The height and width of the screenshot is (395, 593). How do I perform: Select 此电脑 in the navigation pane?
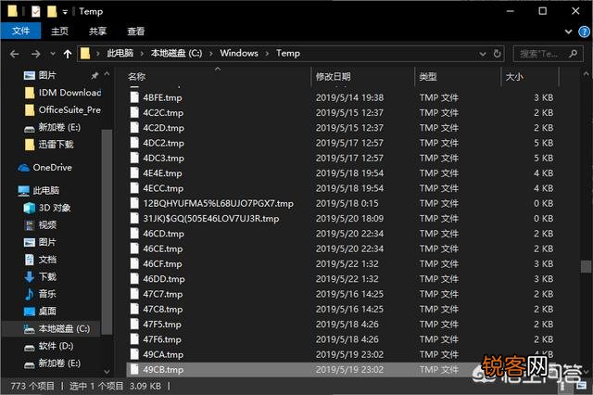[x=39, y=190]
